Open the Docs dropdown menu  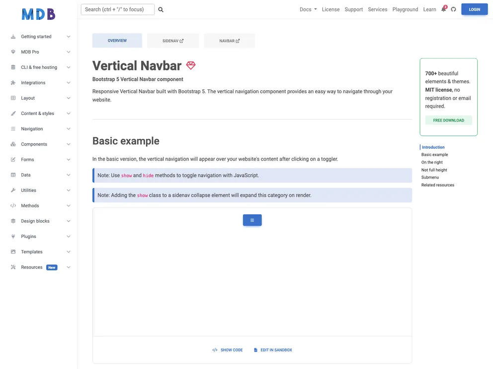[307, 9]
